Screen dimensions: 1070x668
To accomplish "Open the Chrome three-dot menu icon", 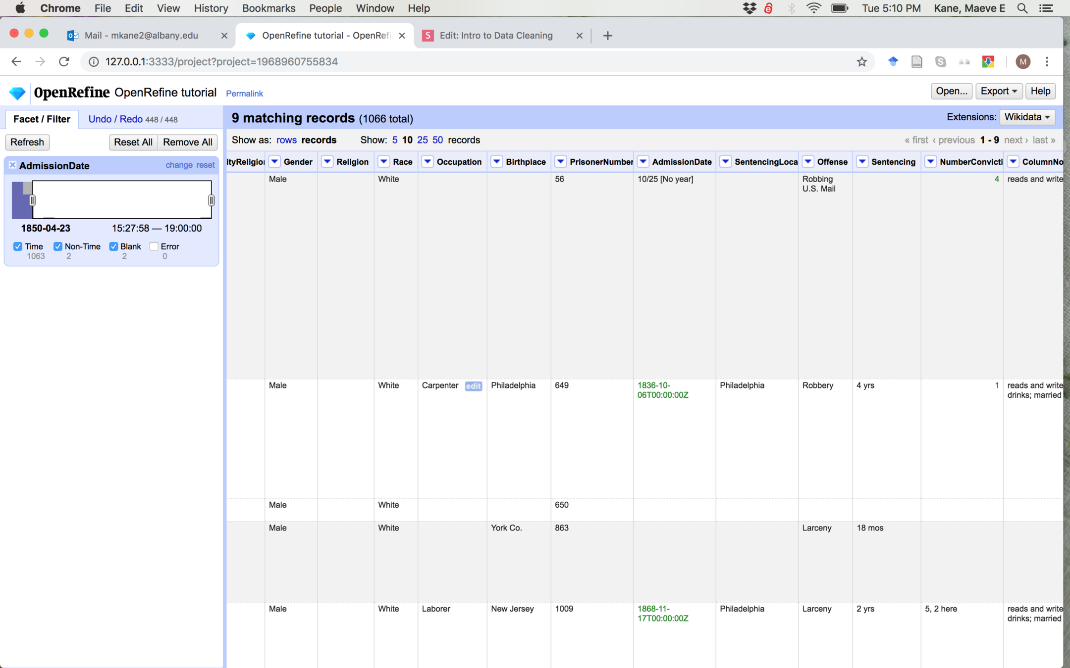I will pos(1047,62).
